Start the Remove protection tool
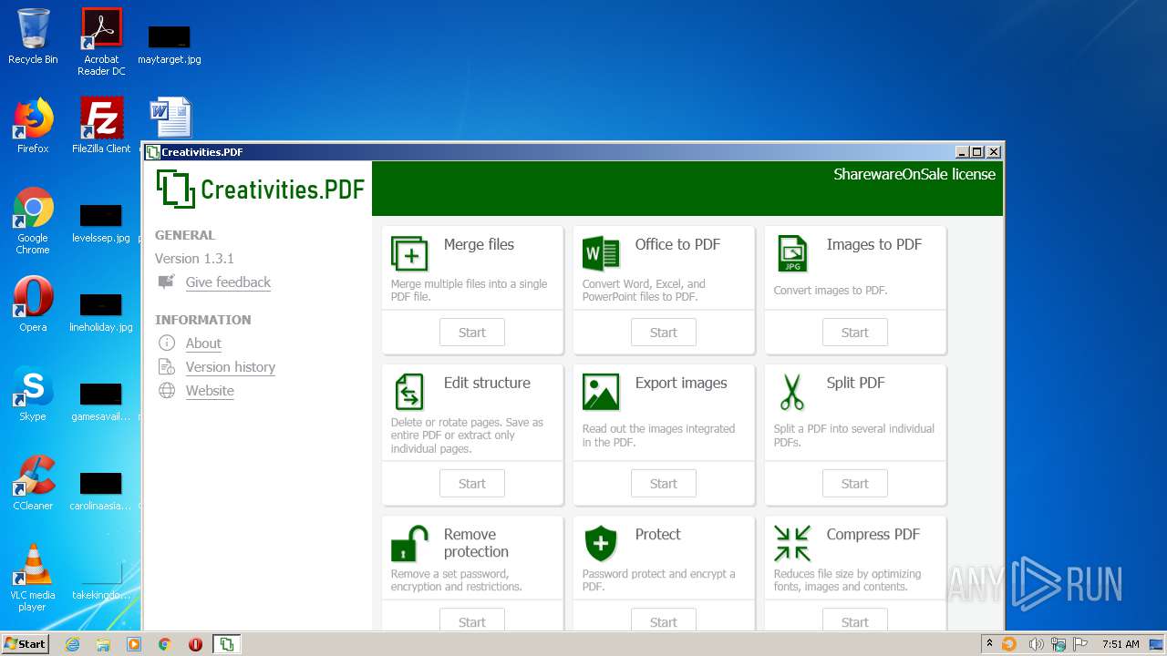 (472, 620)
